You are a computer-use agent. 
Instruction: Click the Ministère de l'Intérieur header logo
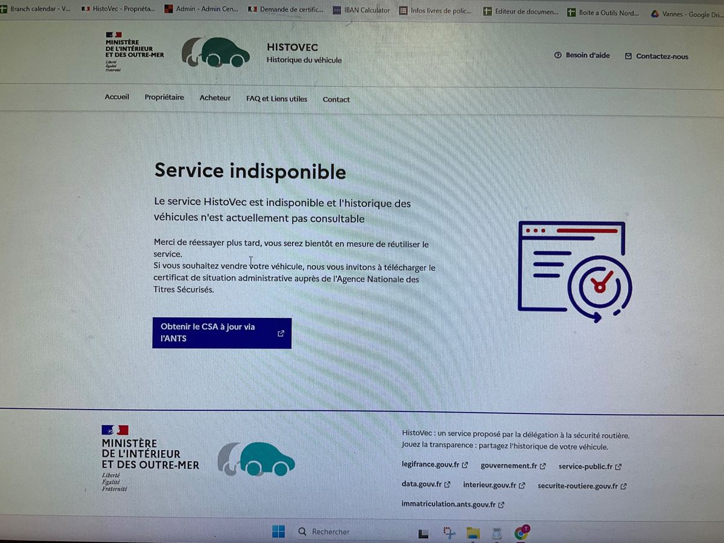click(134, 51)
